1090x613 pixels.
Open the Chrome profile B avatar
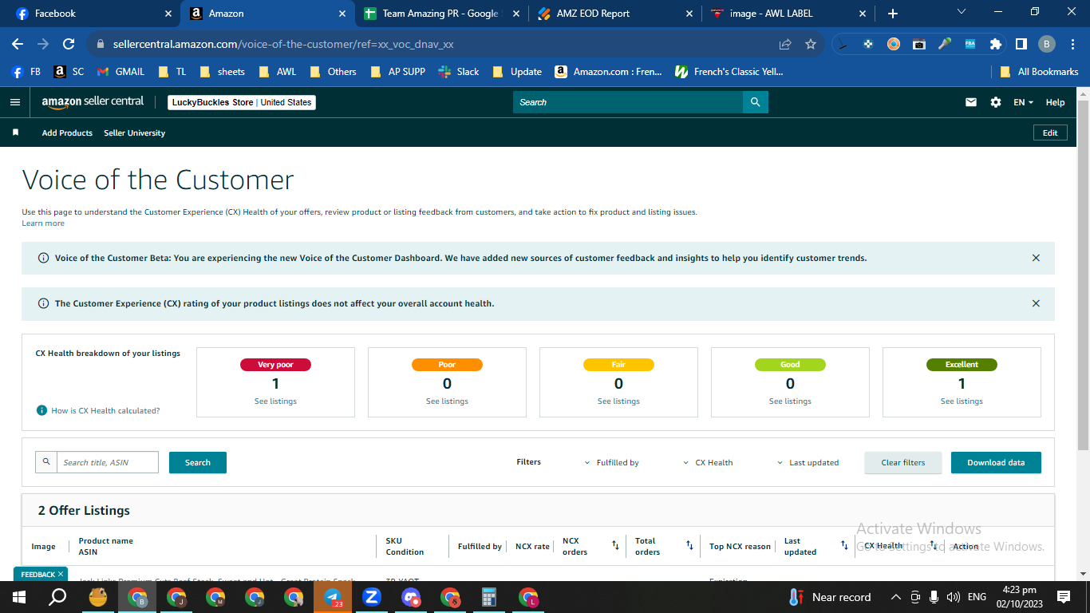click(1047, 45)
